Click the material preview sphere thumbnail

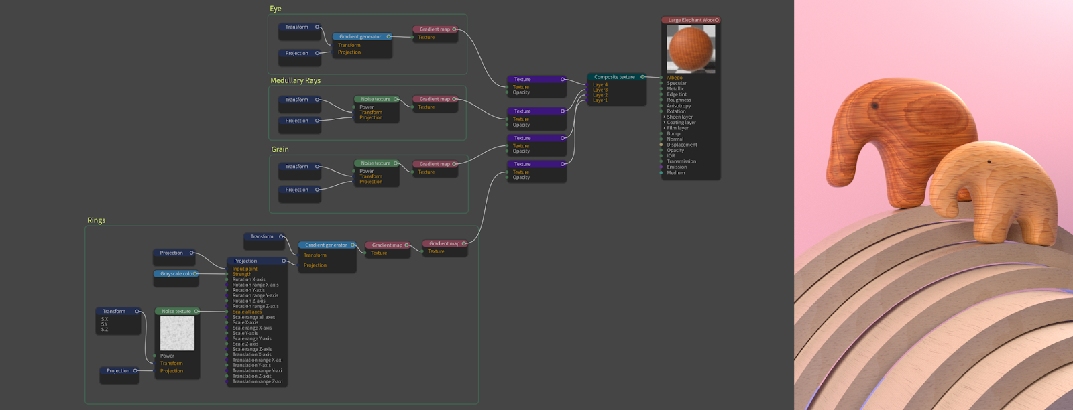coord(691,49)
